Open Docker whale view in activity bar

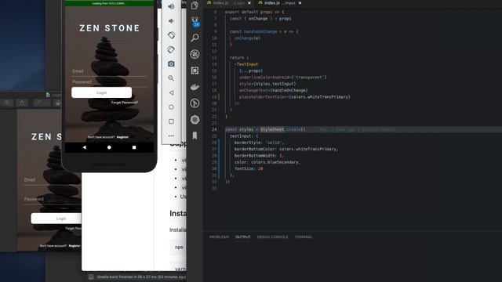[195, 87]
